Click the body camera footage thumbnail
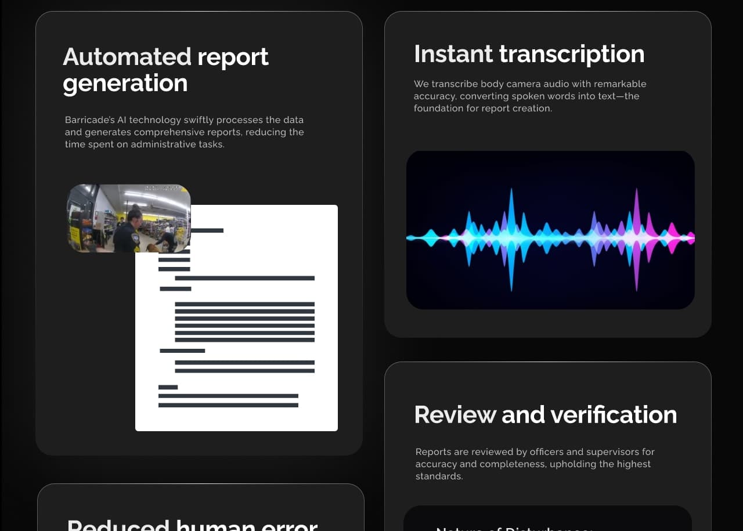This screenshot has width=743, height=531. coord(128,218)
